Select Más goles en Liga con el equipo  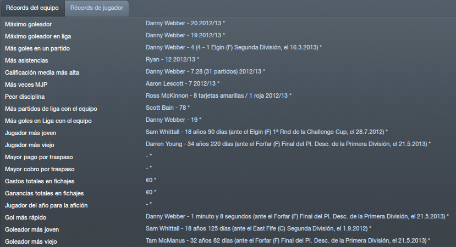click(48, 121)
